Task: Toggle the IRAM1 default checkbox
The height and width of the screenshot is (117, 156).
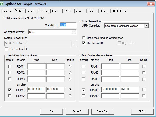Action: pyautogui.click(x=83, y=90)
